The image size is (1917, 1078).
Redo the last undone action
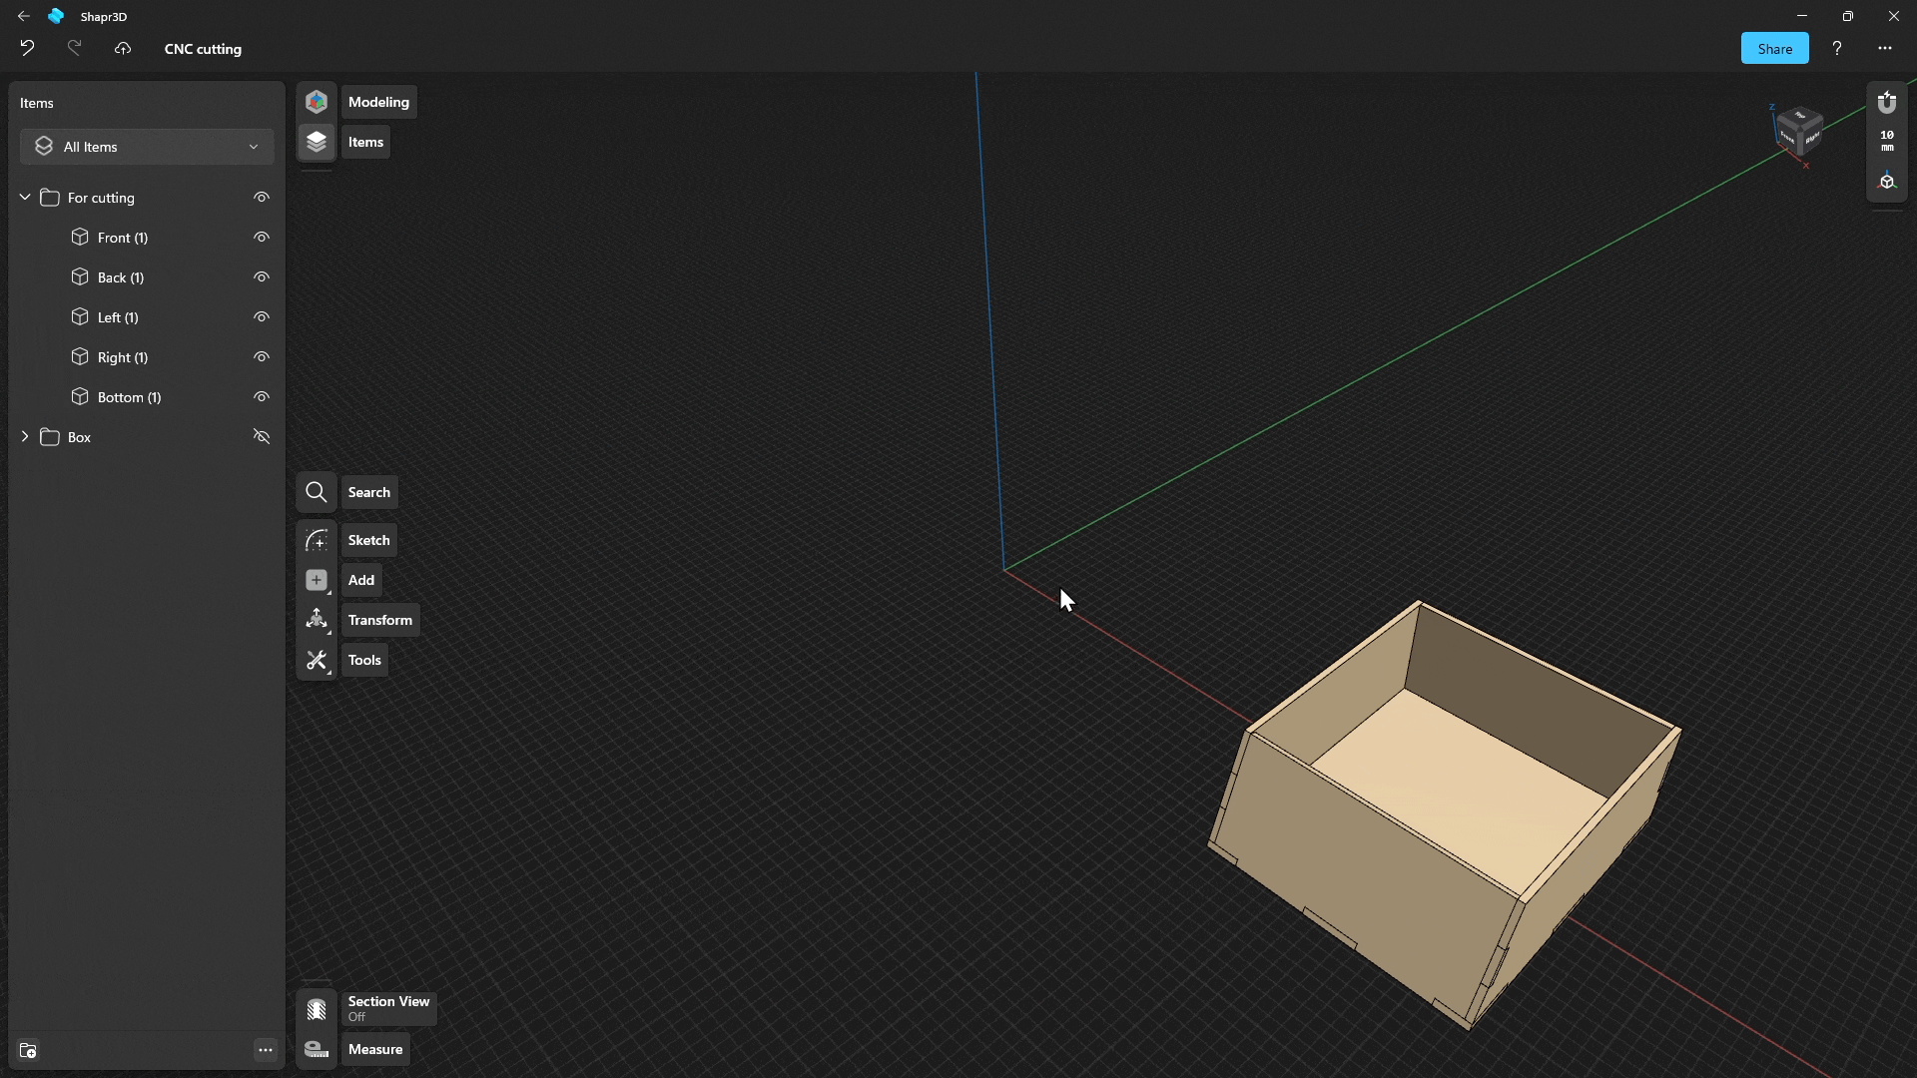[x=74, y=48]
